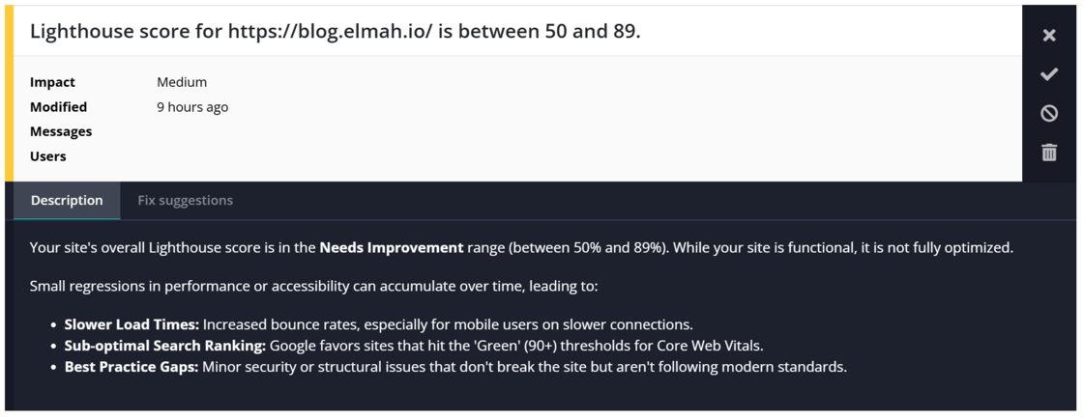Click the 'Best Practice Gaps' bullet heading

click(x=132, y=367)
